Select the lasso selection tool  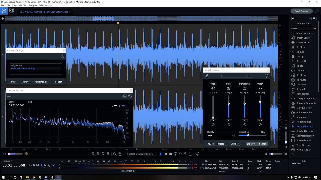[x=176, y=154]
